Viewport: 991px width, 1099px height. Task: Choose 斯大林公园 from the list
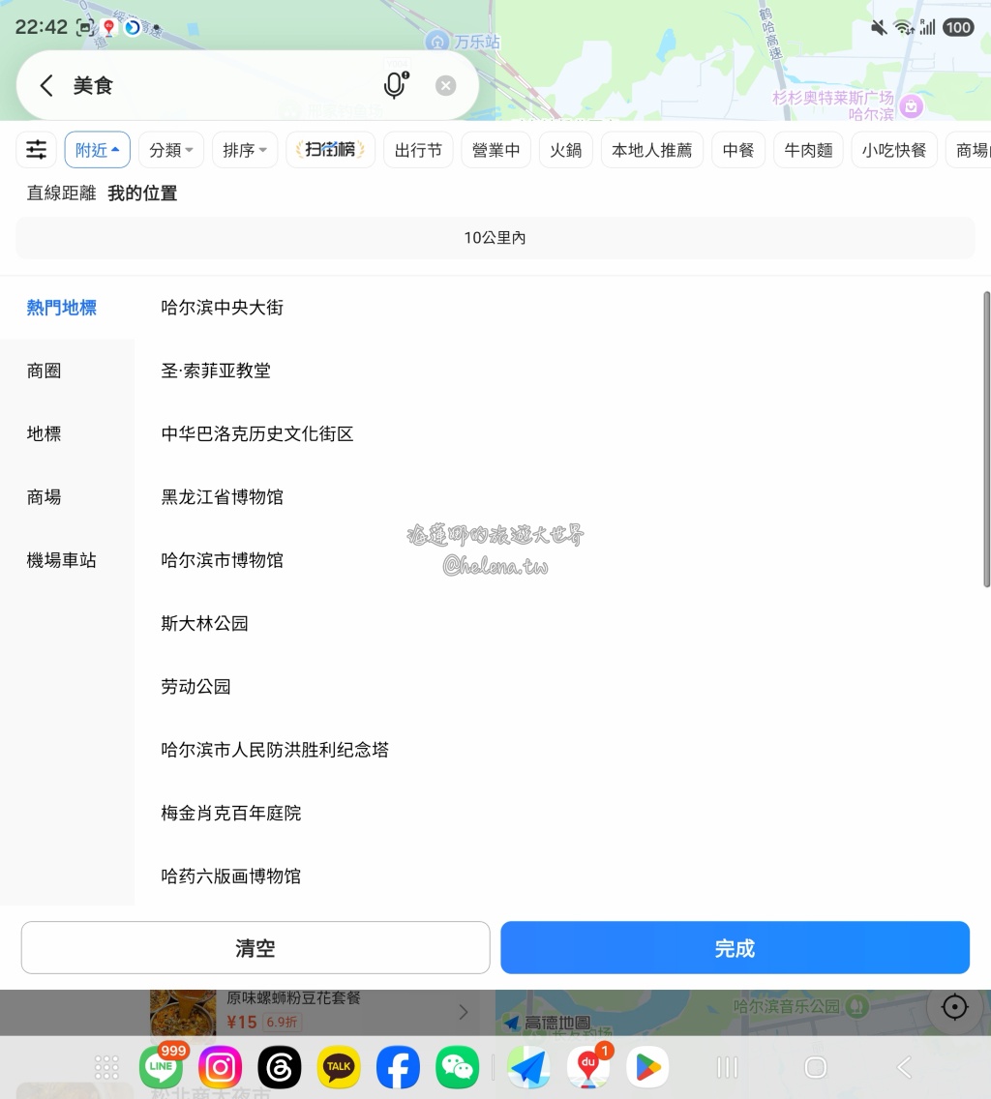pos(205,623)
